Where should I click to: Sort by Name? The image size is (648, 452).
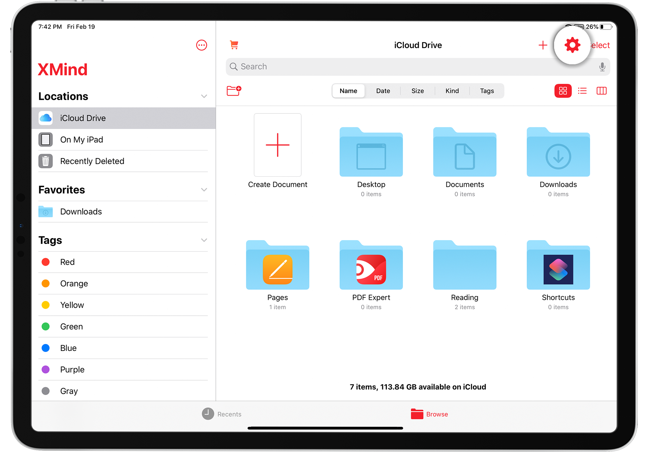tap(348, 91)
